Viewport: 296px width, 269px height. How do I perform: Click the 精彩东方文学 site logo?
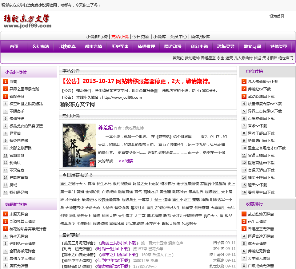tap(28, 21)
